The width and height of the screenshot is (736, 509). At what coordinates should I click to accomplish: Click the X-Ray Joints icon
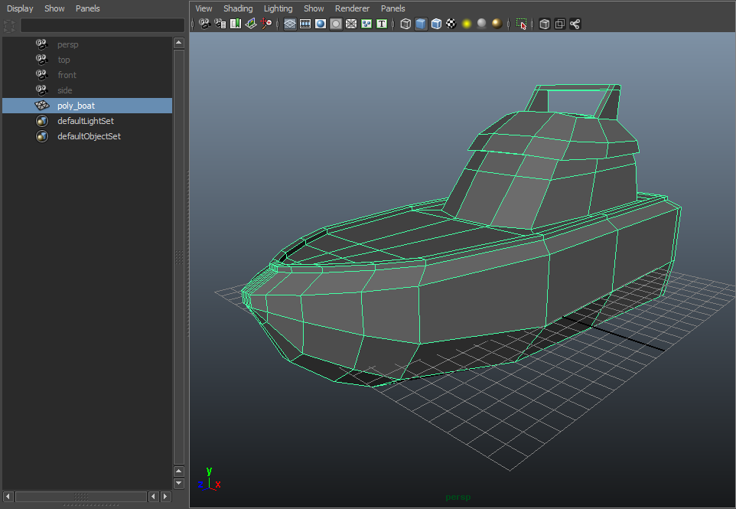pyautogui.click(x=575, y=24)
